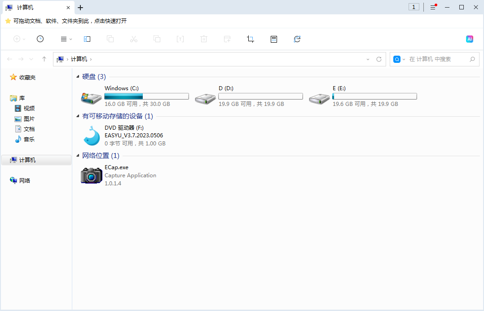This screenshot has height=311, width=484.
Task: Open the history clock icon in toolbar
Action: (x=40, y=39)
